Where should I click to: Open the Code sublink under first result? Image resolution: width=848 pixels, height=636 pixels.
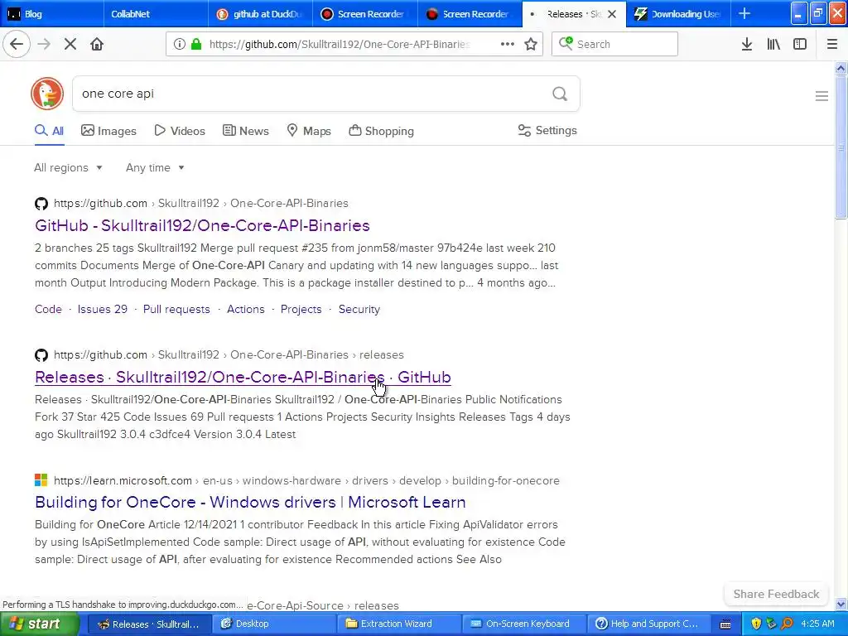[48, 310]
